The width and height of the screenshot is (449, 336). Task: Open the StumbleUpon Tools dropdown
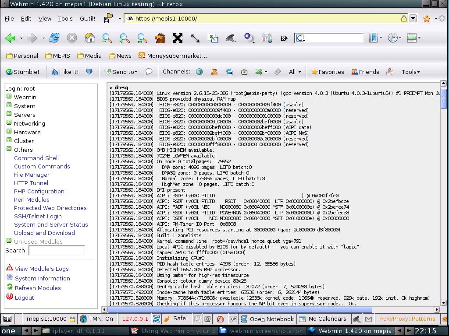(x=410, y=72)
